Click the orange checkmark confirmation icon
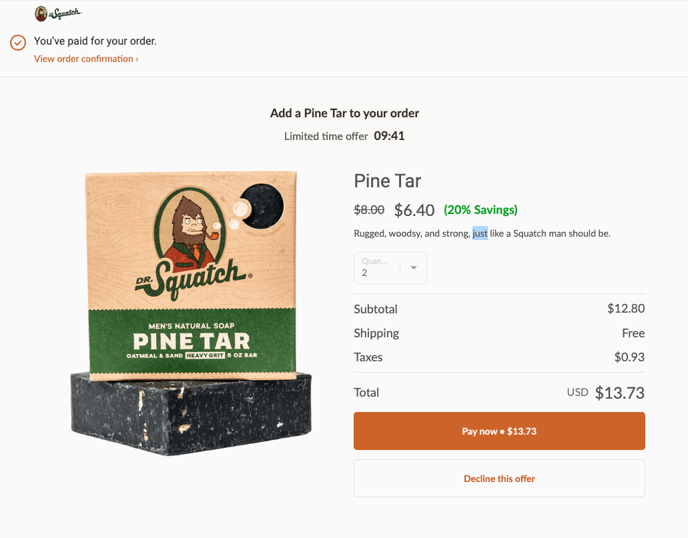This screenshot has width=688, height=538. (x=17, y=43)
